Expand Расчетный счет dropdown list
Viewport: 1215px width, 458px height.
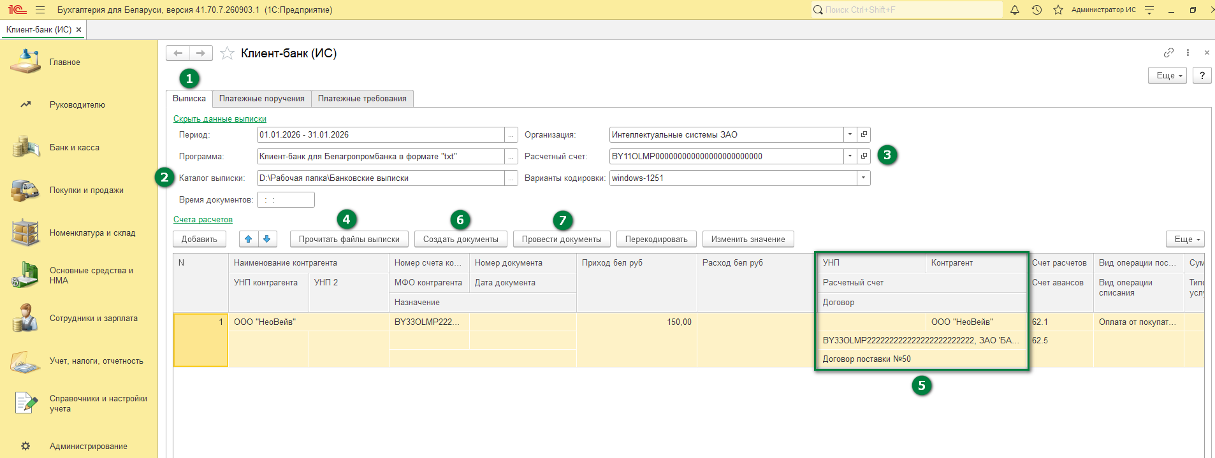tap(850, 156)
